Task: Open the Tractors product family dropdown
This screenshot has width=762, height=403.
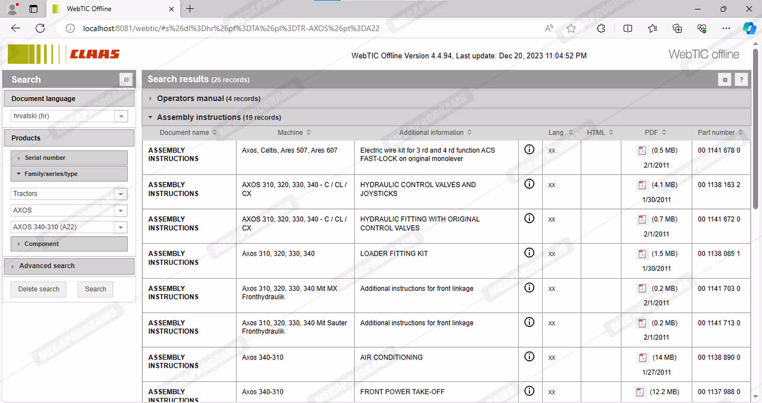Action: click(120, 194)
